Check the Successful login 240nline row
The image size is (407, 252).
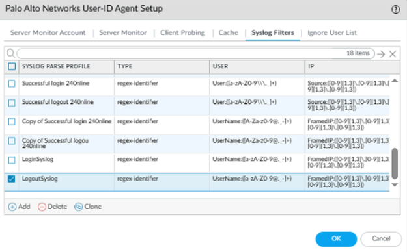pos(12,84)
